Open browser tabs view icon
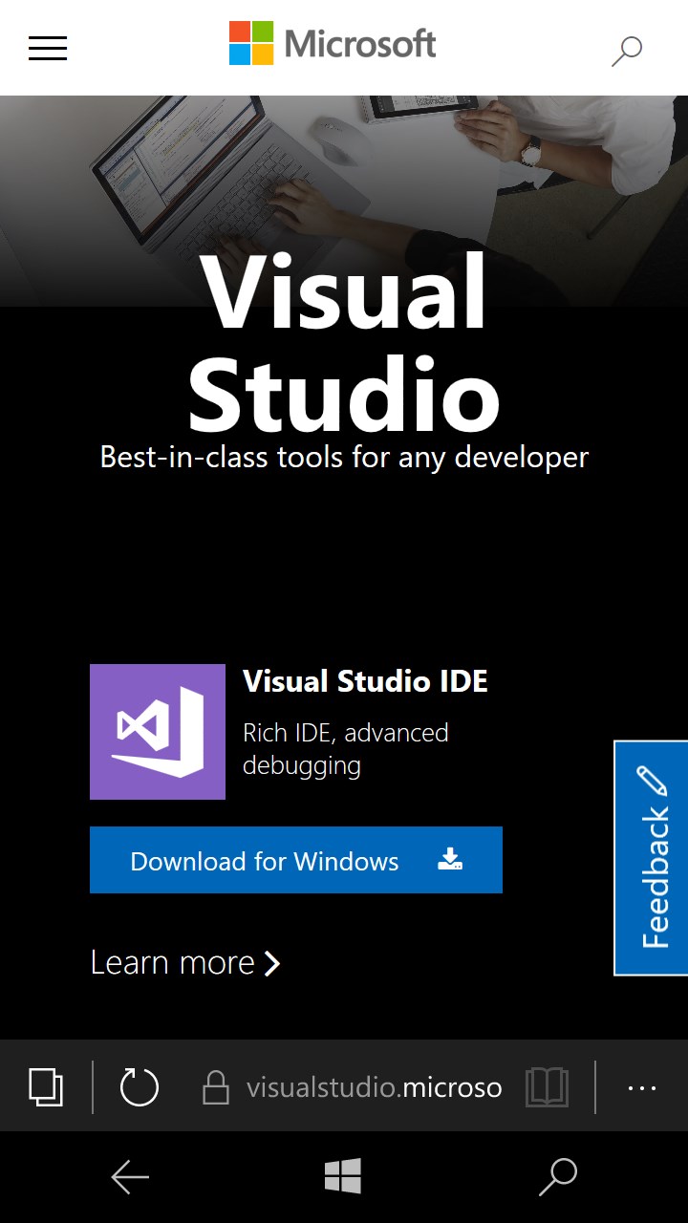This screenshot has width=688, height=1223. click(46, 1087)
